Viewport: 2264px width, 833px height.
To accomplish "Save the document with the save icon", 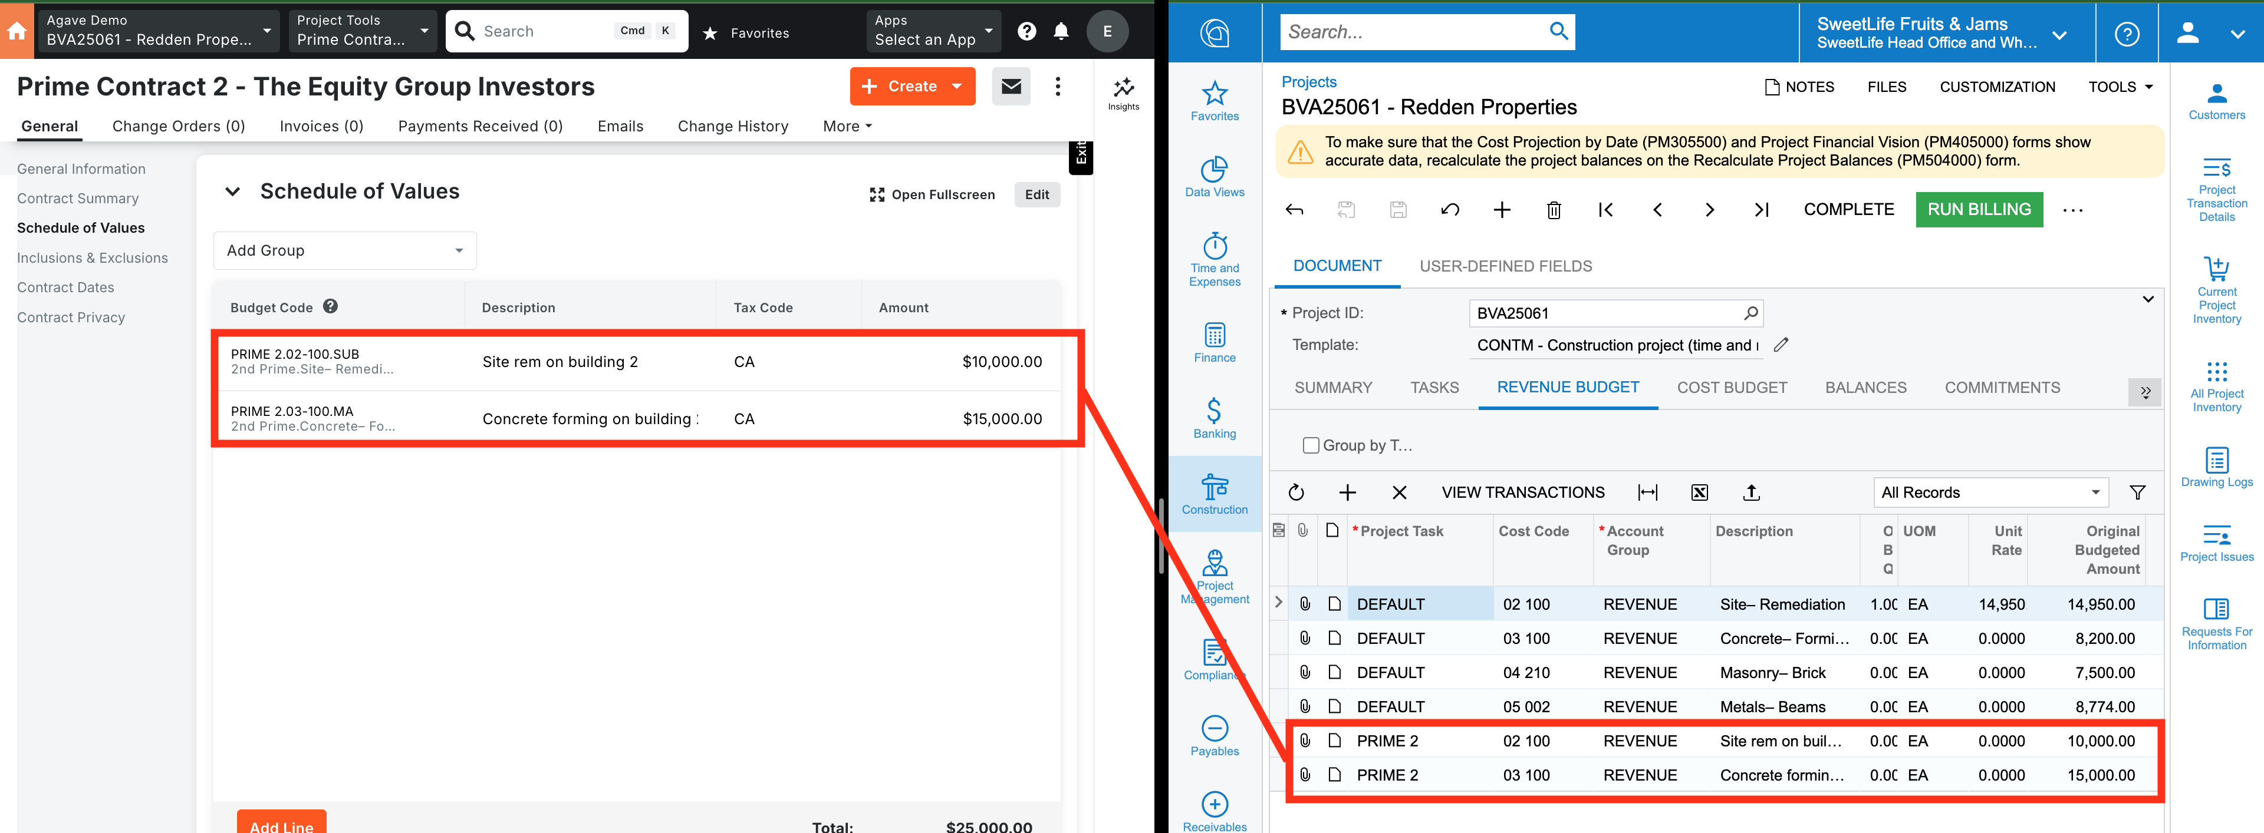I will tap(1398, 210).
